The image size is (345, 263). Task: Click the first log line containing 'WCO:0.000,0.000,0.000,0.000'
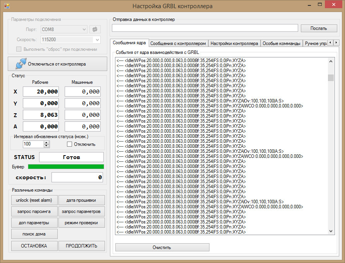pos(210,106)
